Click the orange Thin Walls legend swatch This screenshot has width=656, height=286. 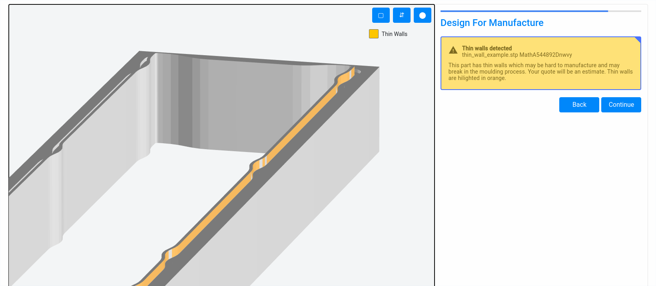(374, 34)
